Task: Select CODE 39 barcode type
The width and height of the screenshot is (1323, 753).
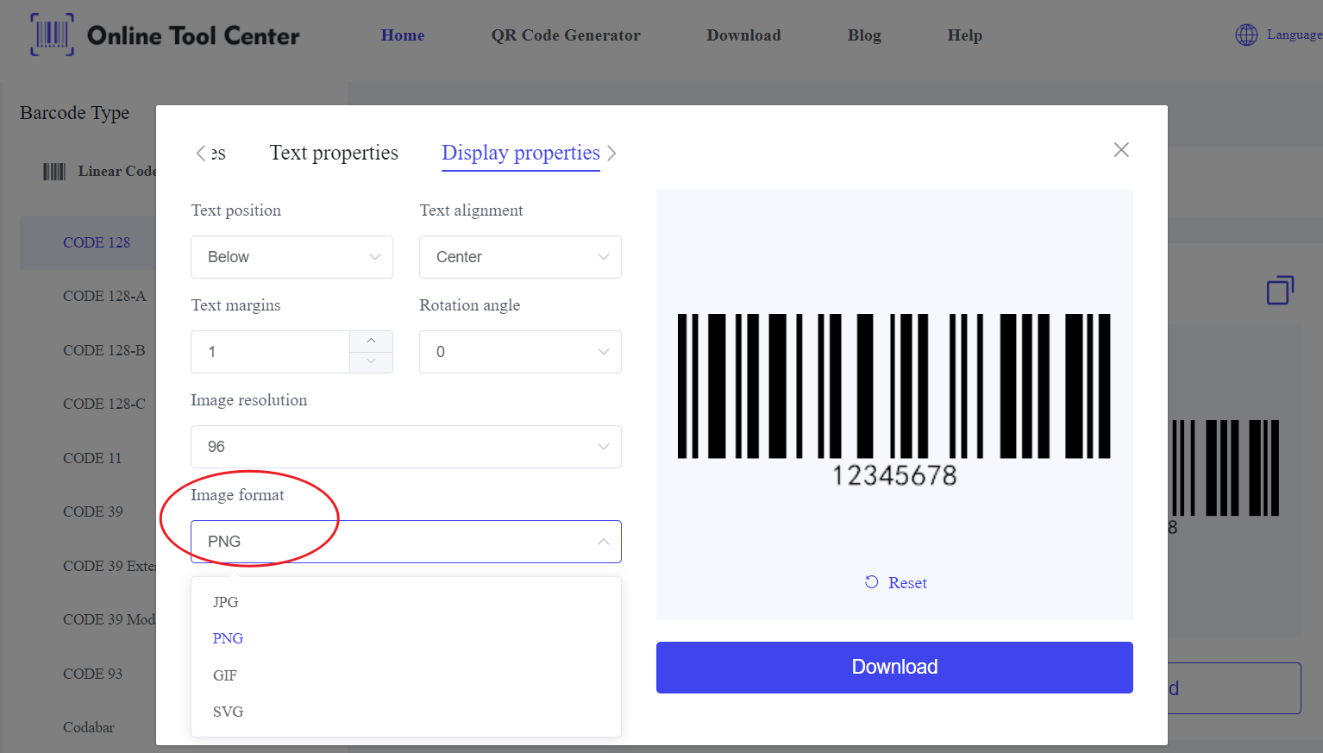Action: (x=93, y=511)
